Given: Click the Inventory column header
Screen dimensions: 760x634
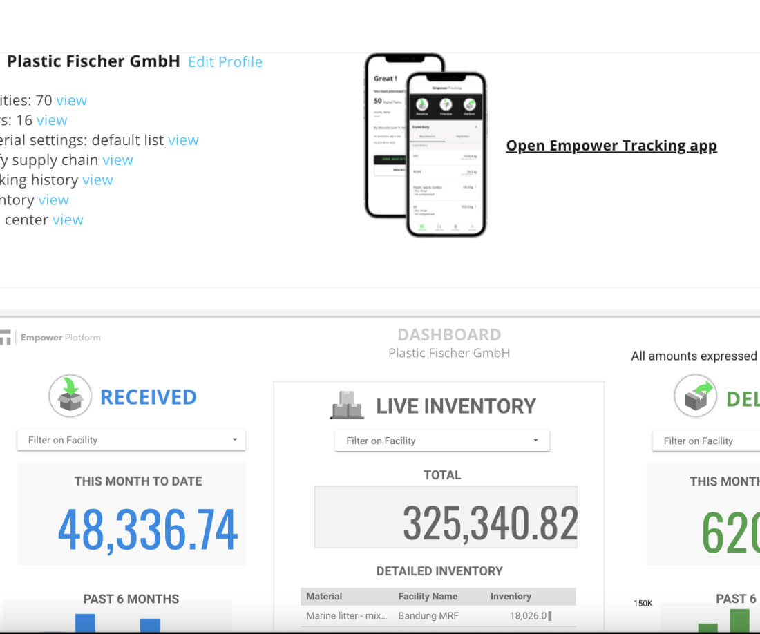Looking at the screenshot, I should pos(511,596).
